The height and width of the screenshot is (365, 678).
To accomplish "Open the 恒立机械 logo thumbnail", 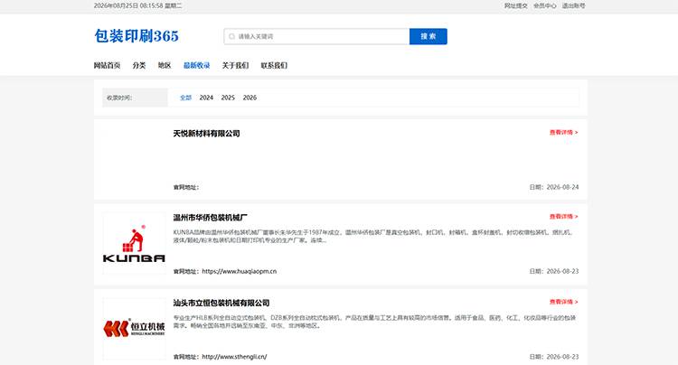I will pyautogui.click(x=134, y=329).
